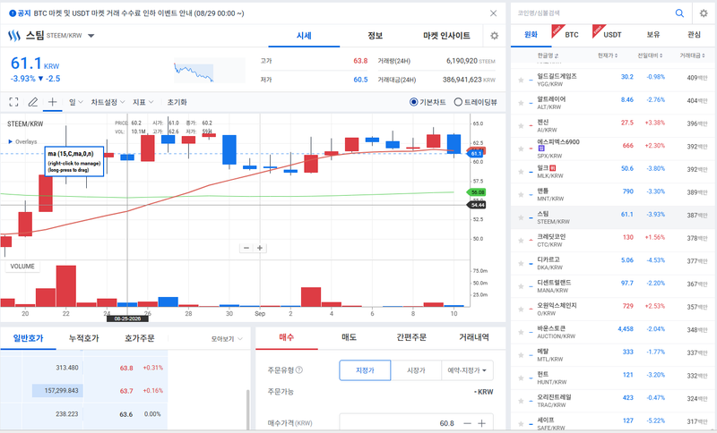Click the 초기화 reset button
The image size is (717, 433).
tap(177, 102)
